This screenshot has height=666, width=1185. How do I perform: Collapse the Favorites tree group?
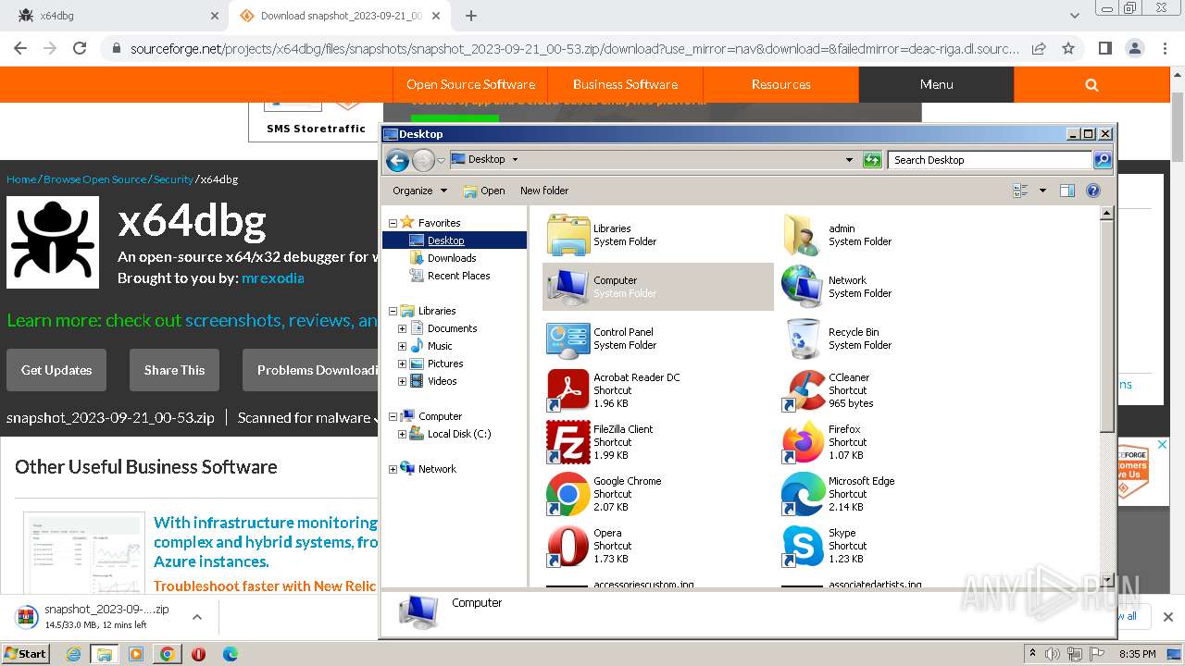pos(393,223)
